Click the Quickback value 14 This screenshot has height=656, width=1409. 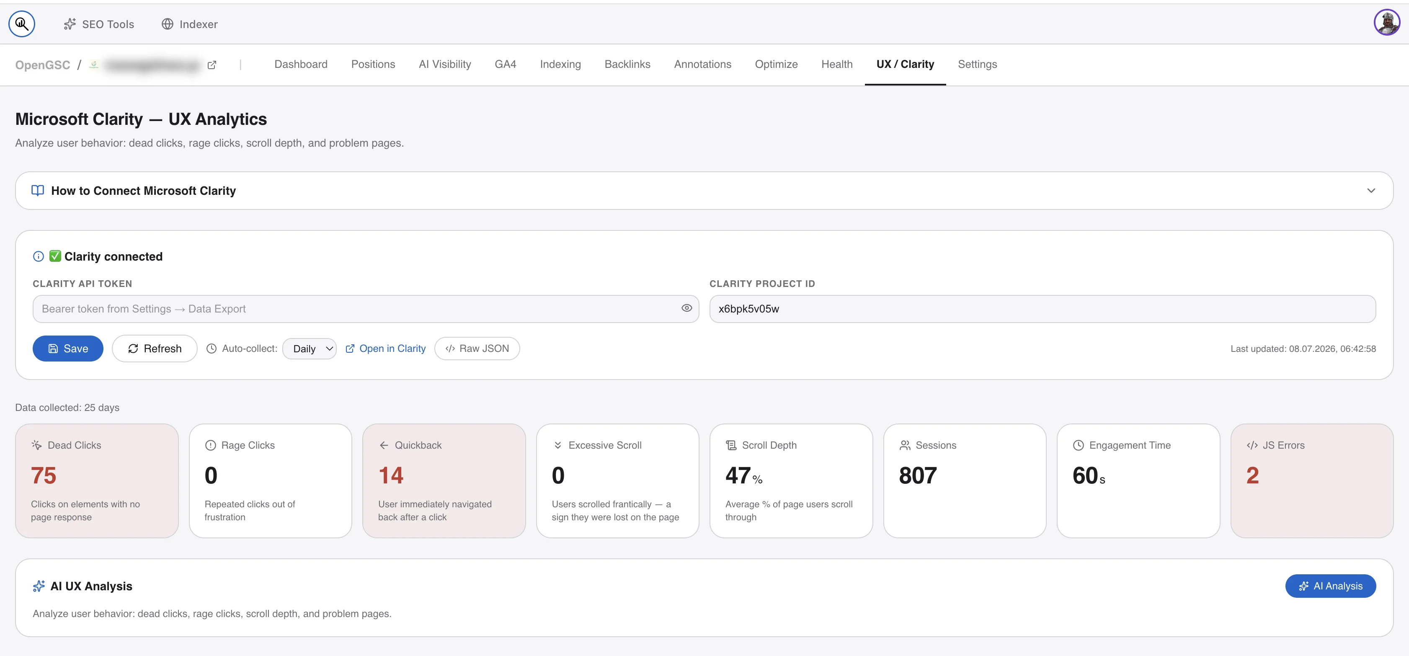391,475
